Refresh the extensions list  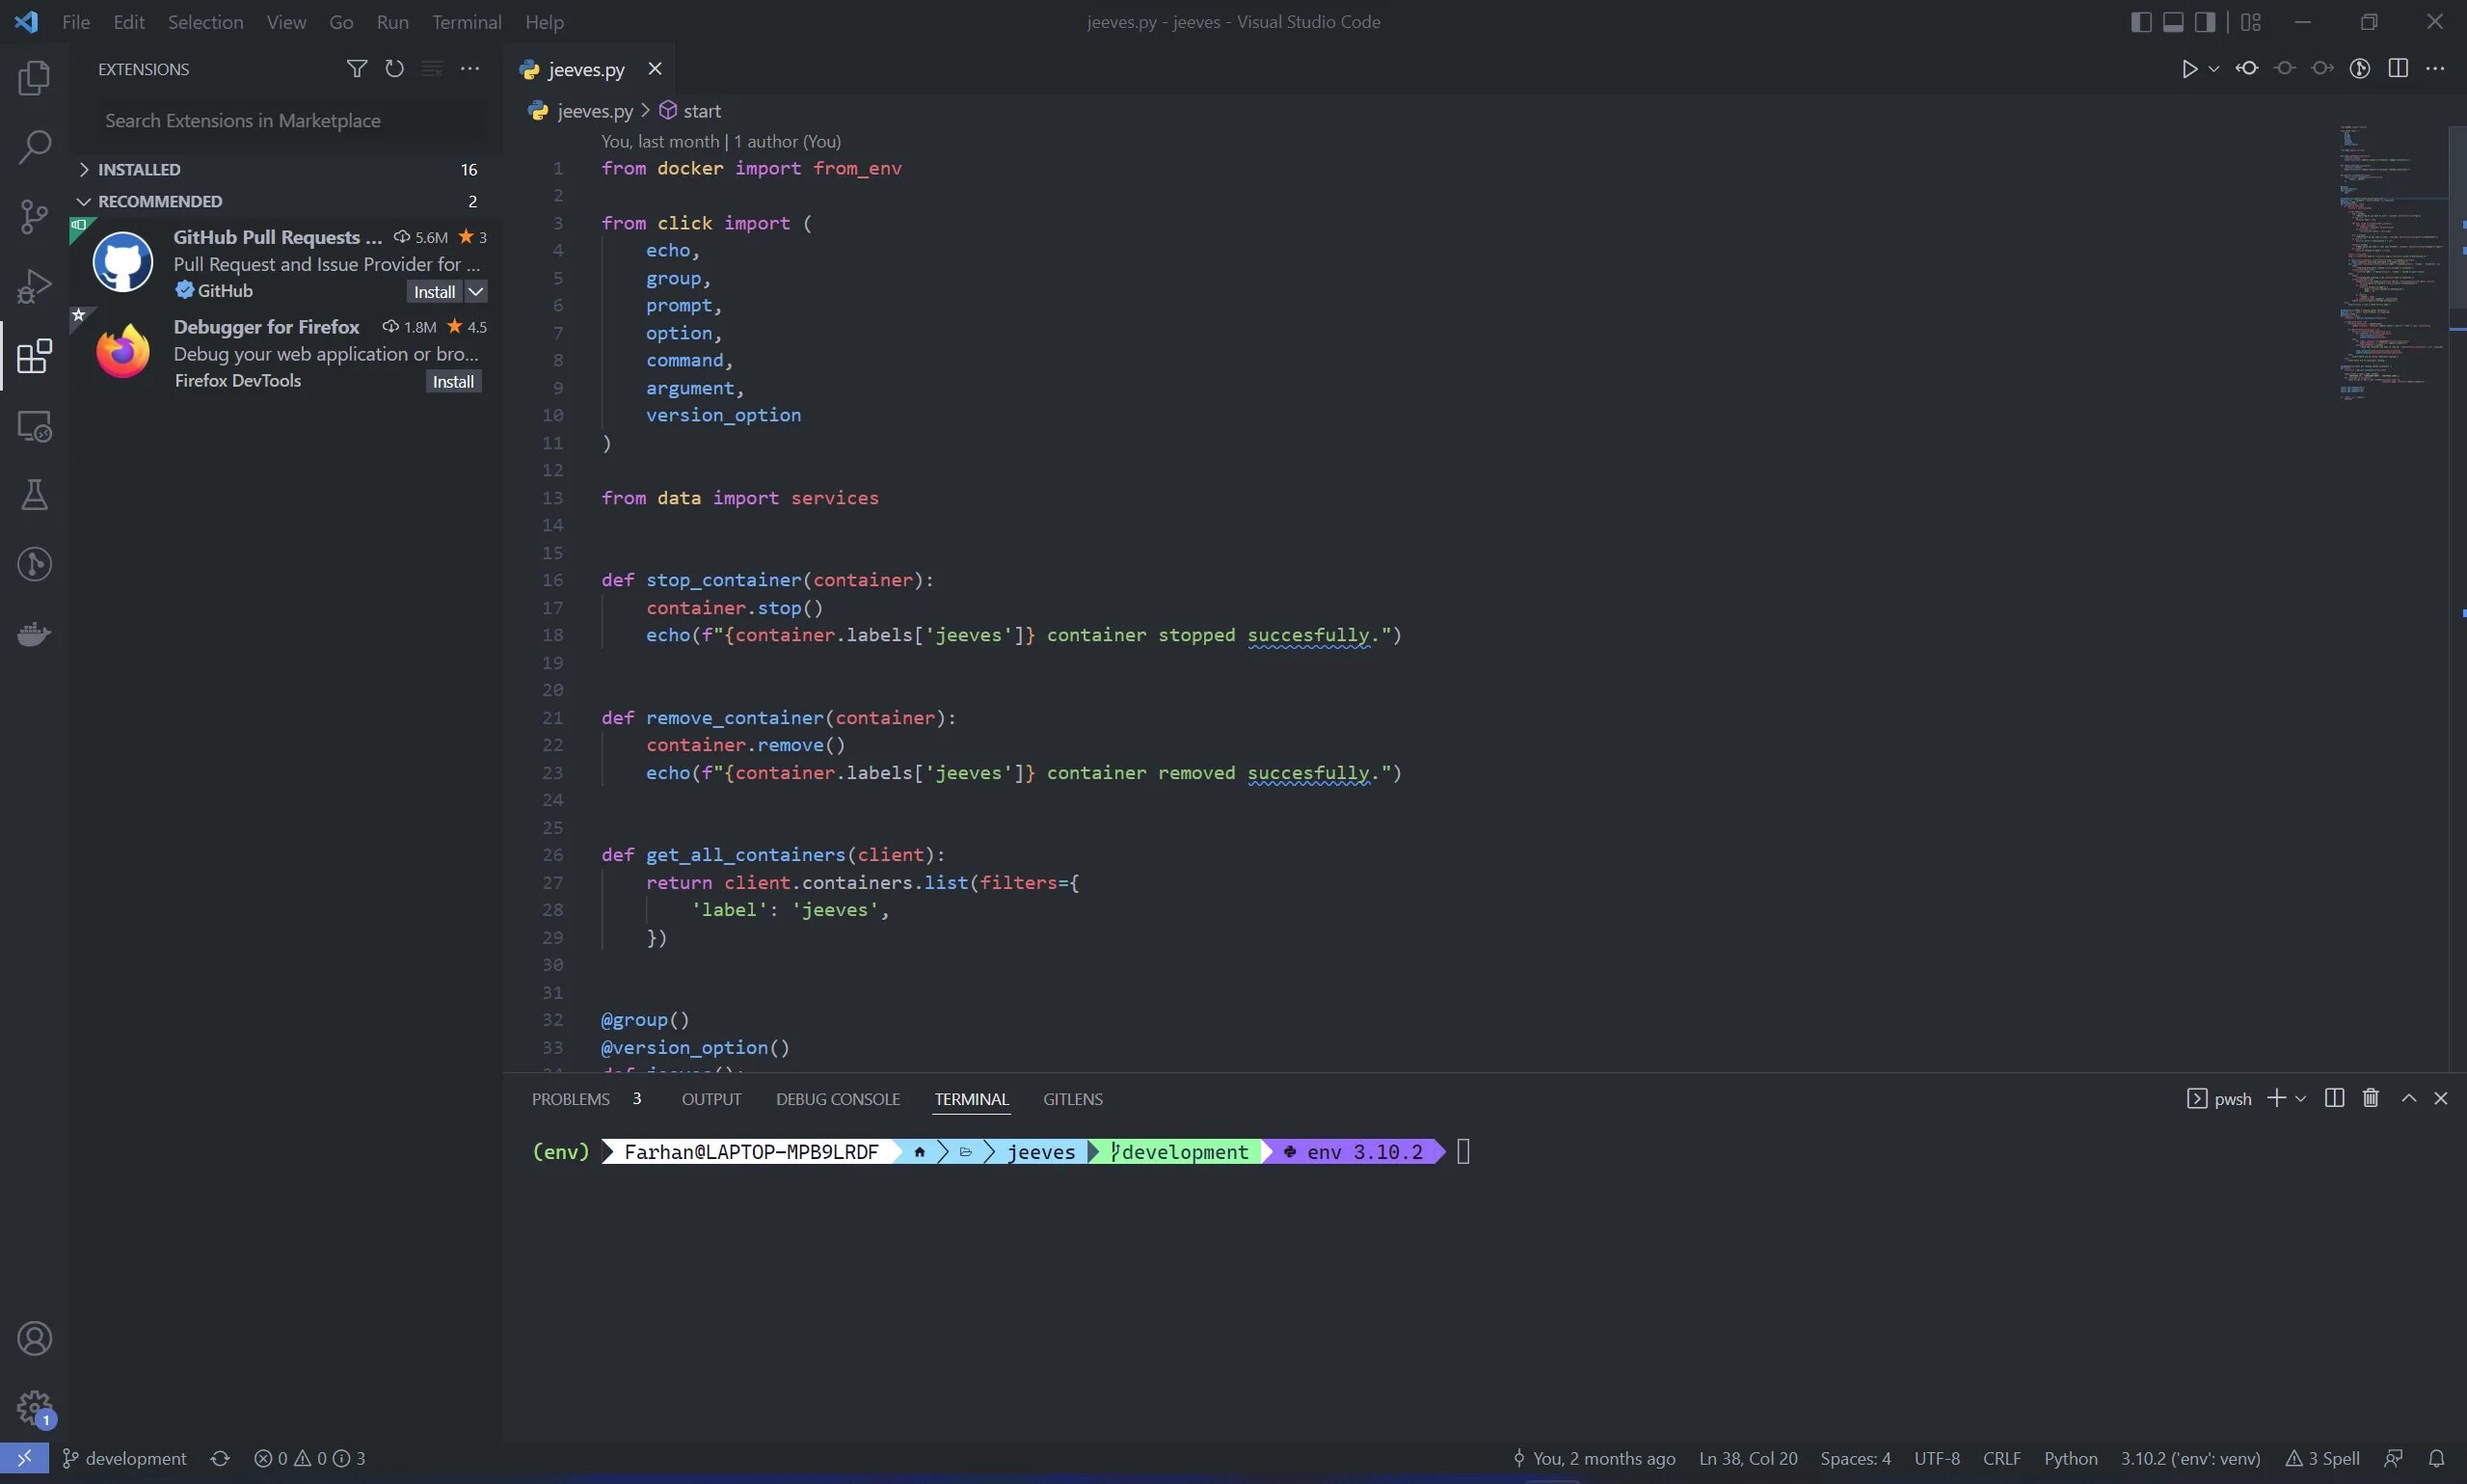click(394, 69)
